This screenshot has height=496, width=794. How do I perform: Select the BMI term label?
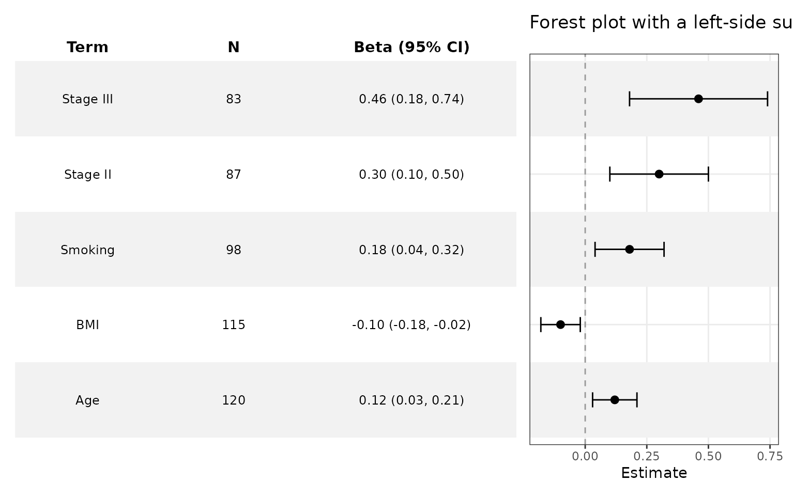[87, 325]
